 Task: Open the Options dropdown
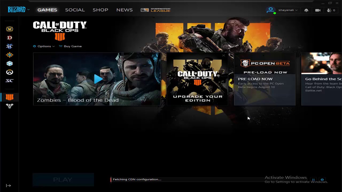[44, 46]
